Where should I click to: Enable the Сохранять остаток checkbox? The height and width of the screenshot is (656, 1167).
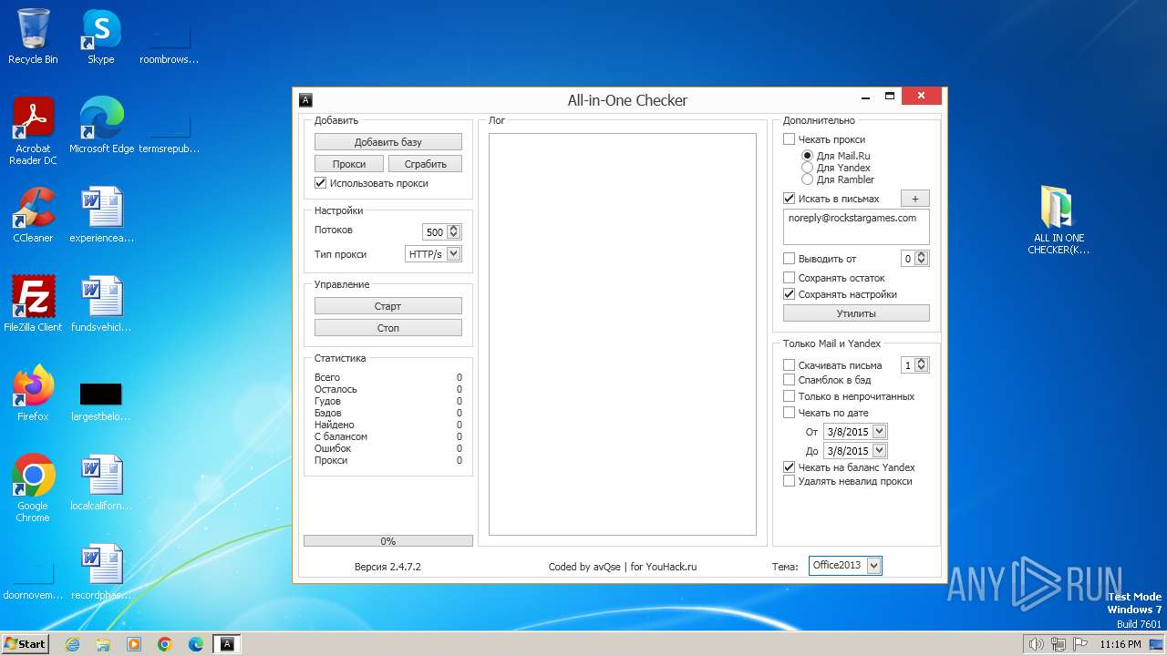coord(789,278)
